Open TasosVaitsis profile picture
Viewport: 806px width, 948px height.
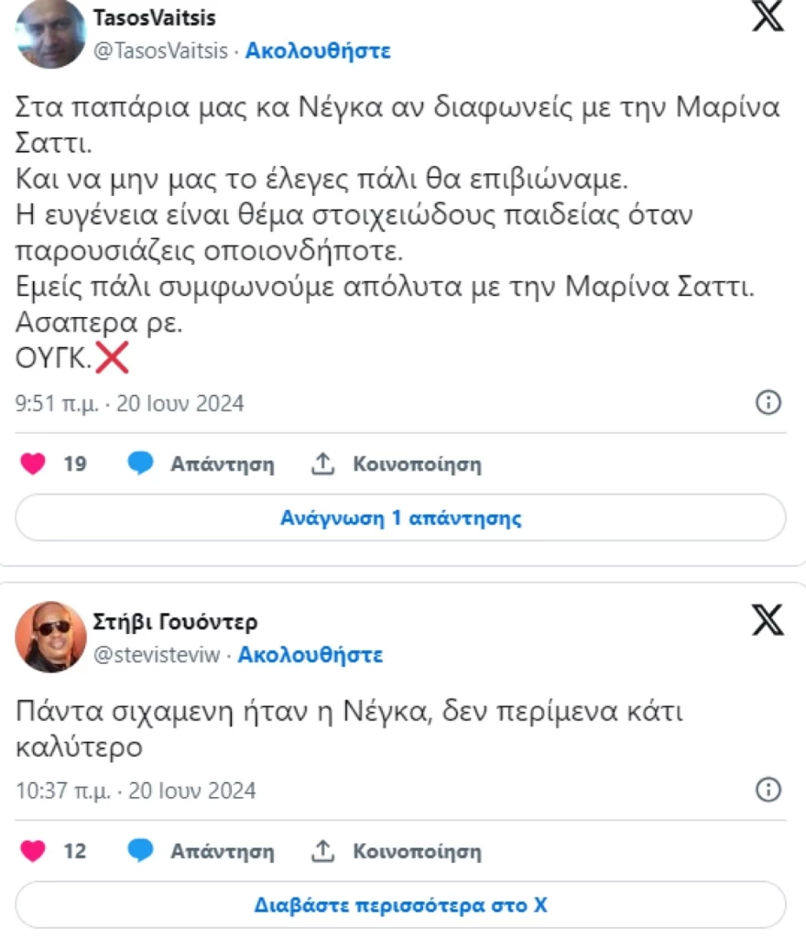[x=50, y=37]
